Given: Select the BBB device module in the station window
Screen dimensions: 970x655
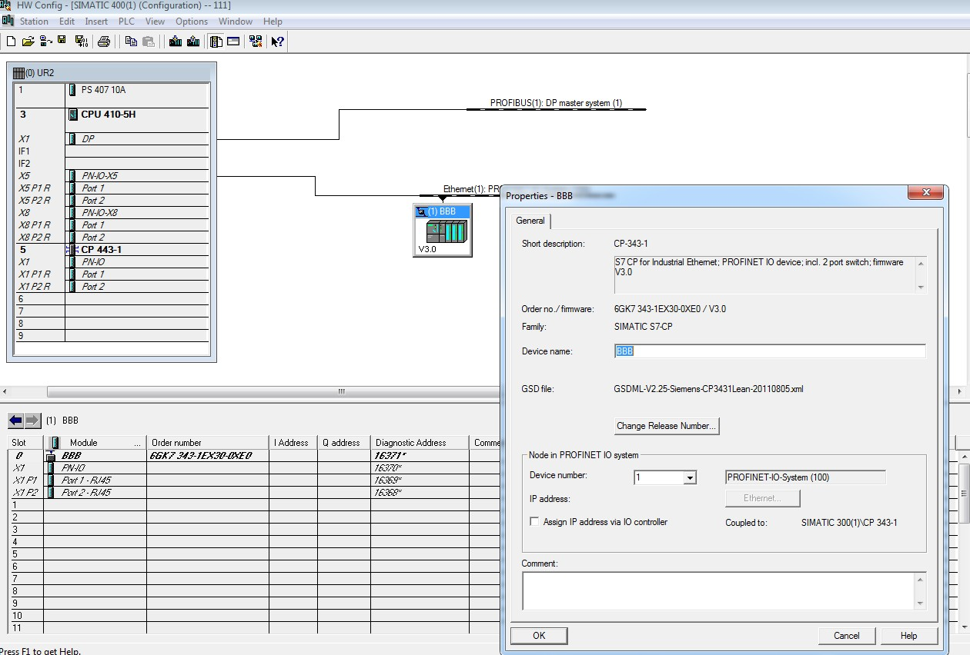Looking at the screenshot, I should point(442,230).
